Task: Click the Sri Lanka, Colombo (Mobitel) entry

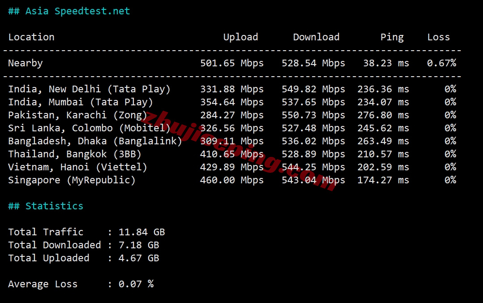Action: (x=90, y=128)
